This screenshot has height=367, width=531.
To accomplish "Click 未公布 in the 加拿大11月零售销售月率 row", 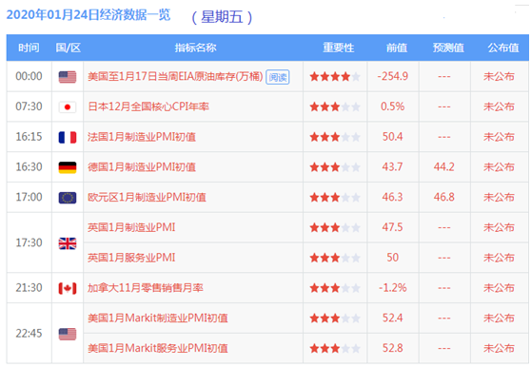I will pyautogui.click(x=500, y=287).
